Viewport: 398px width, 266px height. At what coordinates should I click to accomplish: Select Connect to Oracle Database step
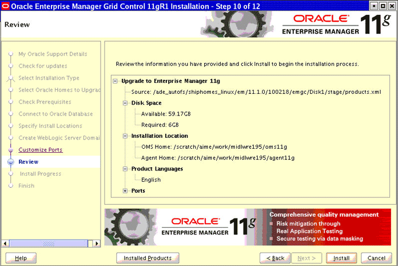55,114
